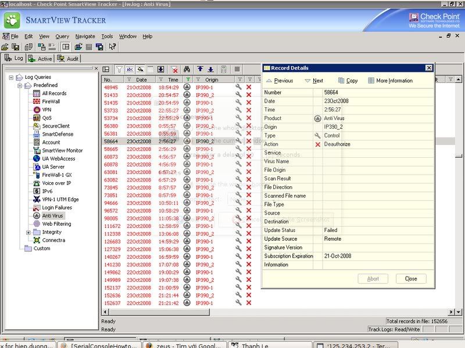The height and width of the screenshot is (348, 465).
Task: Select the FireWall query
Action: [x=51, y=101]
